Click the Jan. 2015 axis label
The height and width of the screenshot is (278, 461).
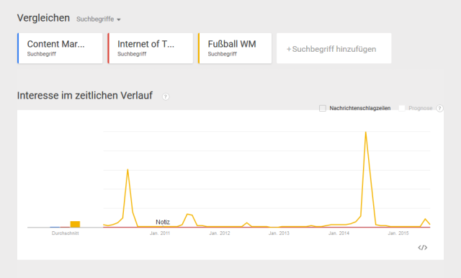click(x=398, y=233)
